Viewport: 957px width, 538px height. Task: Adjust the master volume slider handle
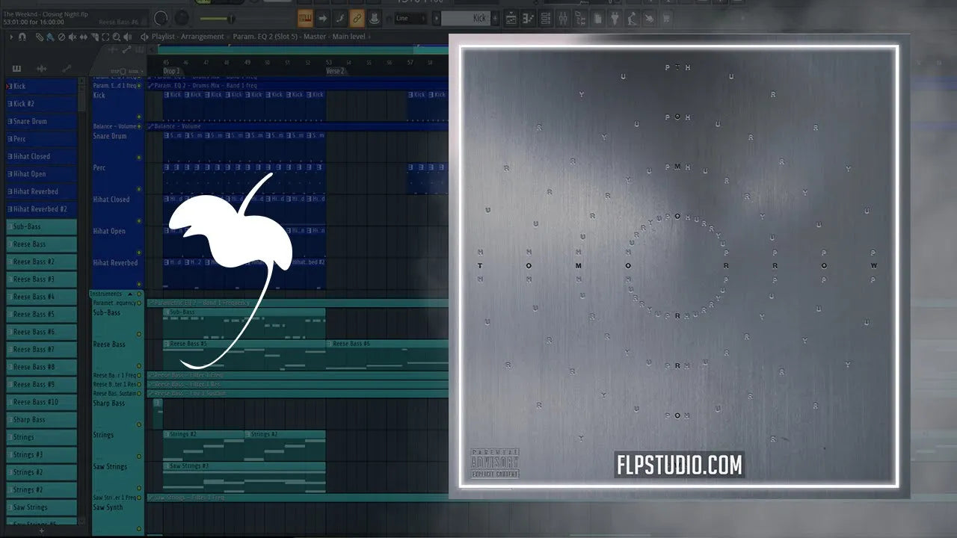(230, 18)
